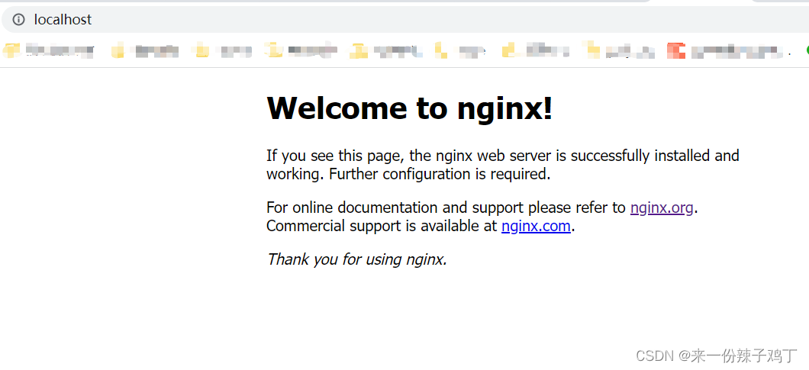
Task: Click the red bookmark icon in bookmarks bar
Action: coord(676,50)
